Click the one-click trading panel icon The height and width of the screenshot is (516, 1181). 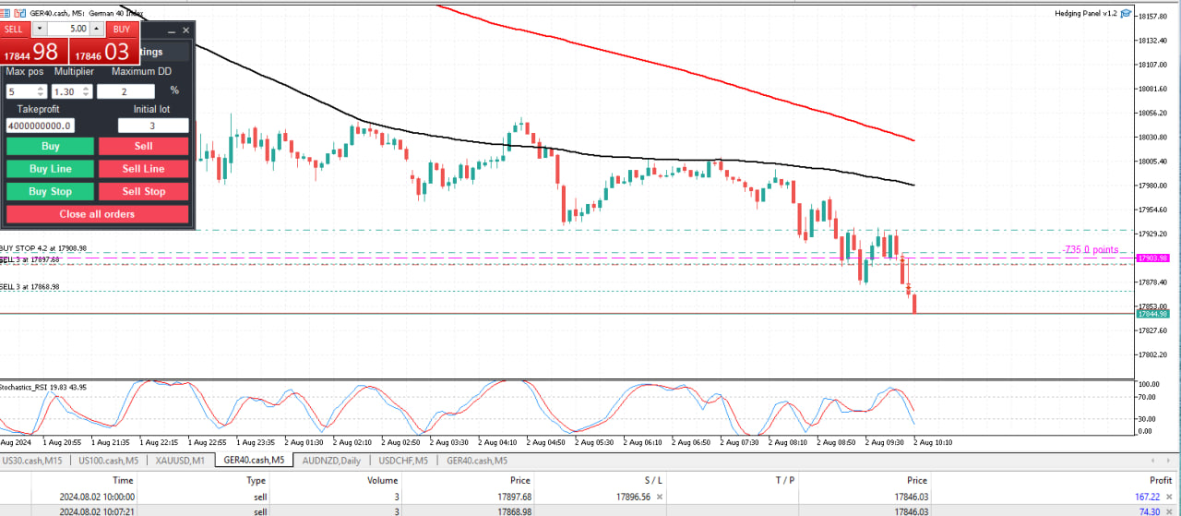click(8, 13)
